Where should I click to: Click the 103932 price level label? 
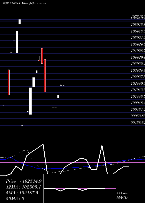tap(138, 64)
